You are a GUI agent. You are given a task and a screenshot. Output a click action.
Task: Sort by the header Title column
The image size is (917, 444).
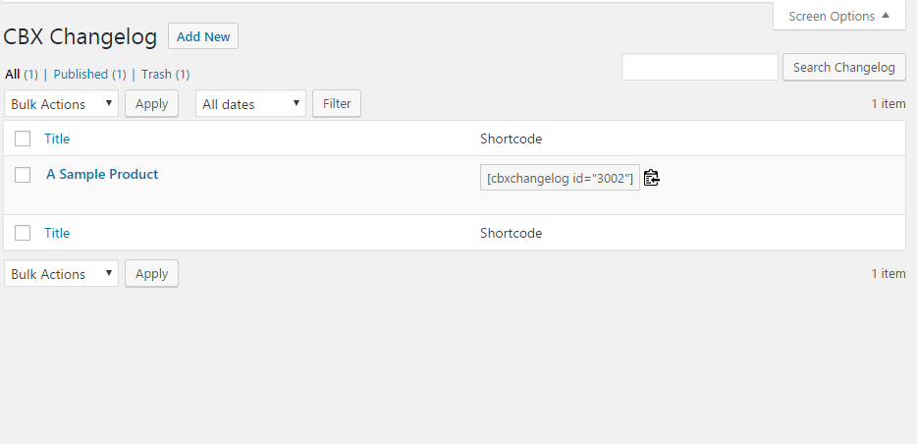point(57,139)
